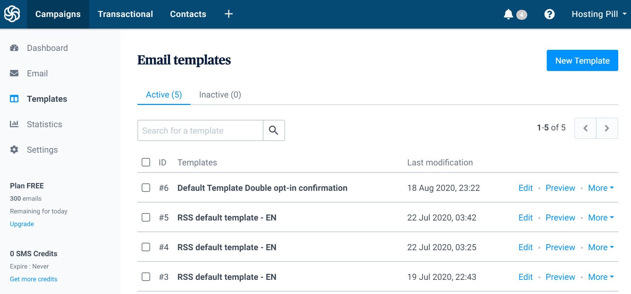Select checkbox for template #5
Image resolution: width=631 pixels, height=294 pixels.
(146, 217)
